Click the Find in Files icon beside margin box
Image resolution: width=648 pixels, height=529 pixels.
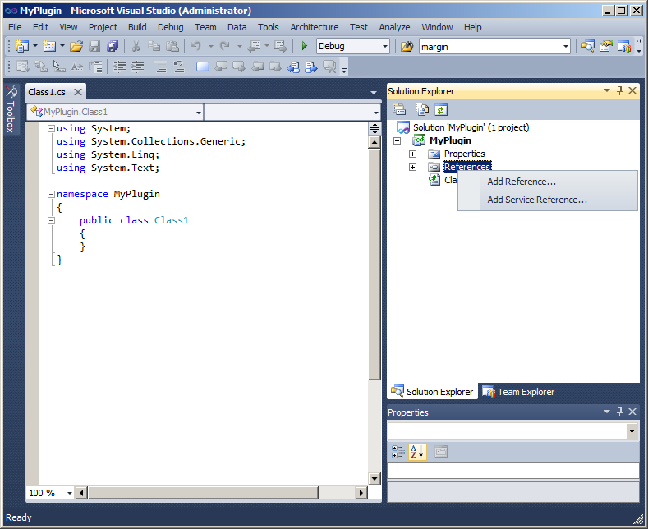click(407, 46)
